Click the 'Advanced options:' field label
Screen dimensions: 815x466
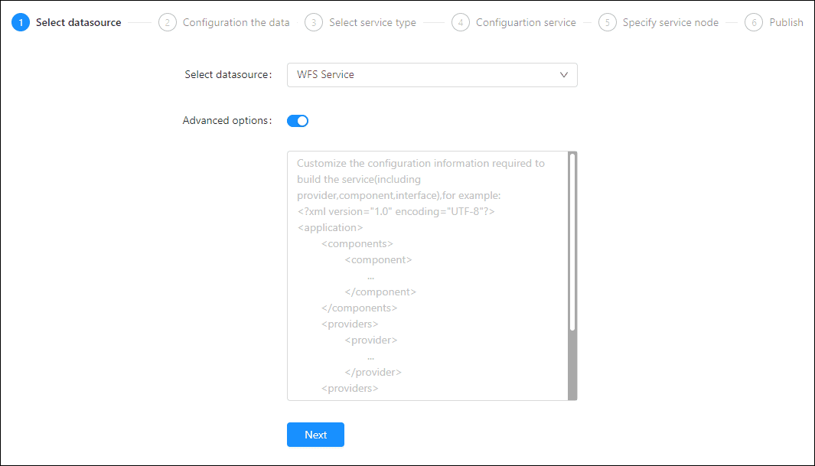(x=227, y=121)
